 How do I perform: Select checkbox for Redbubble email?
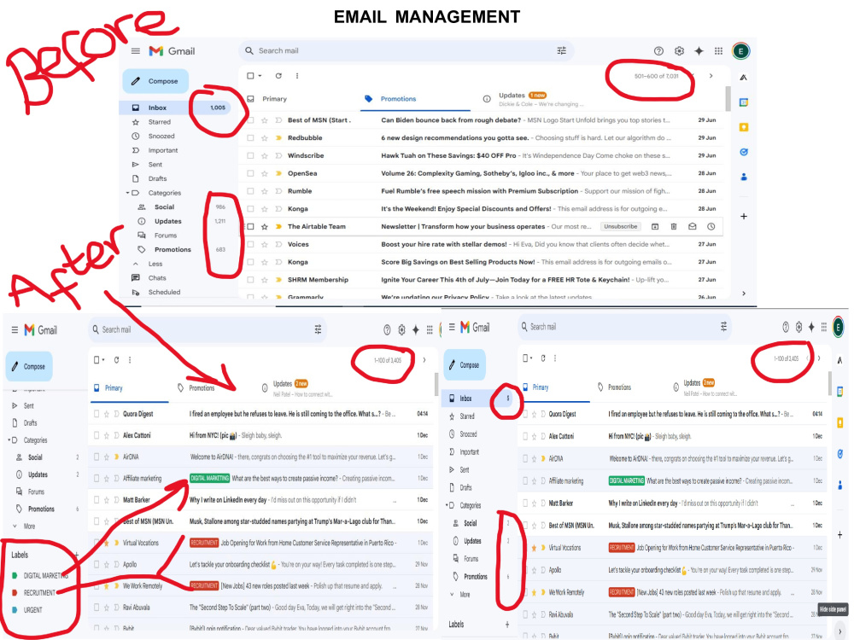pos(250,138)
